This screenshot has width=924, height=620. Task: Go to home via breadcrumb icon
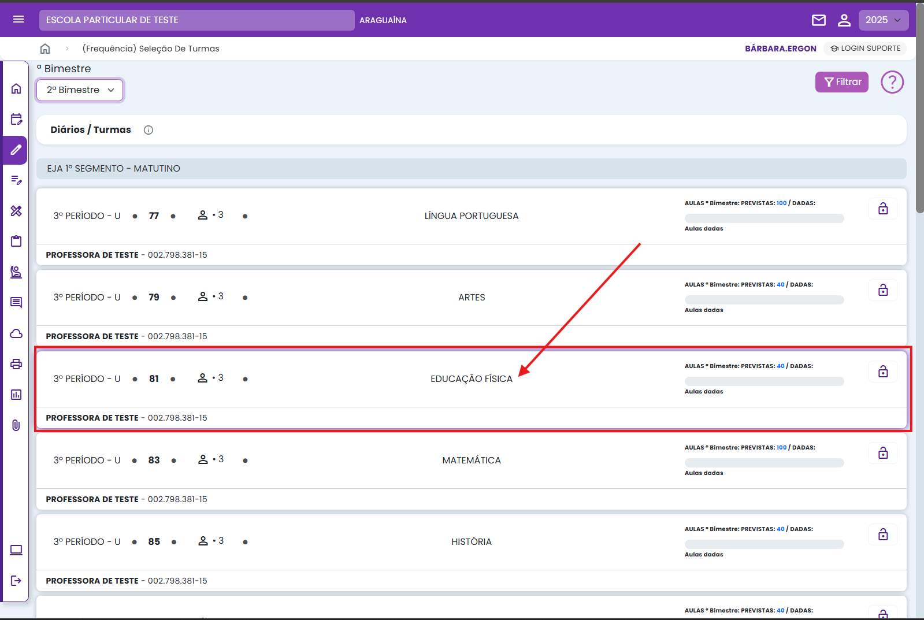(45, 49)
